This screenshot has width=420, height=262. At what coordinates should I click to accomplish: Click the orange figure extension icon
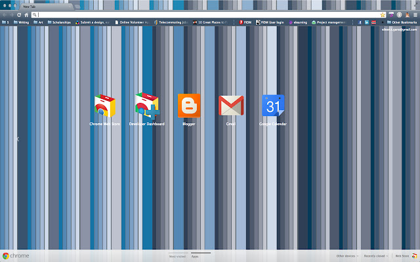[x=408, y=15]
